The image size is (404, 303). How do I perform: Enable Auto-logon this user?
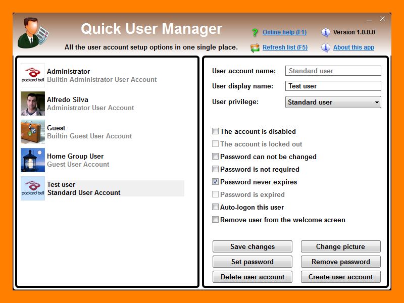click(215, 207)
